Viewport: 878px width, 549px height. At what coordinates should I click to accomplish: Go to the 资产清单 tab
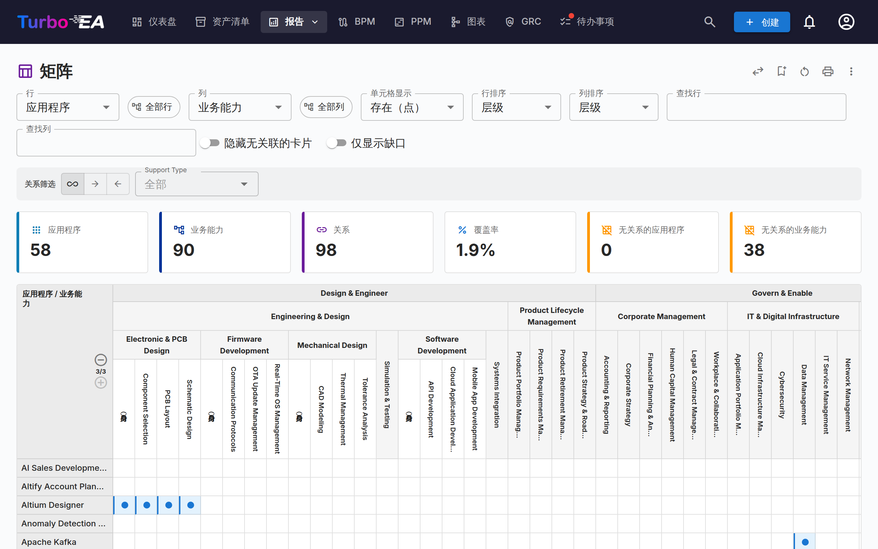click(x=222, y=22)
